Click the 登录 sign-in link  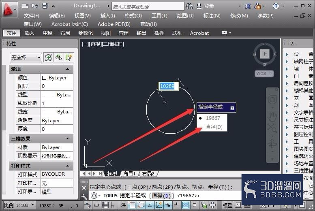click(x=209, y=6)
